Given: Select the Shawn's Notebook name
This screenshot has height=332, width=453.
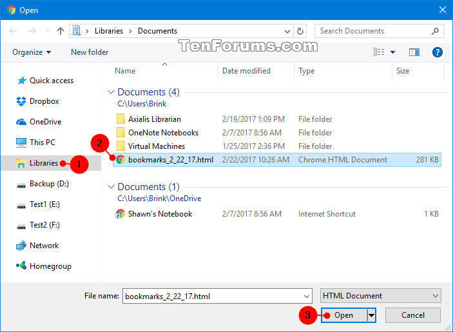Looking at the screenshot, I should pos(160,214).
